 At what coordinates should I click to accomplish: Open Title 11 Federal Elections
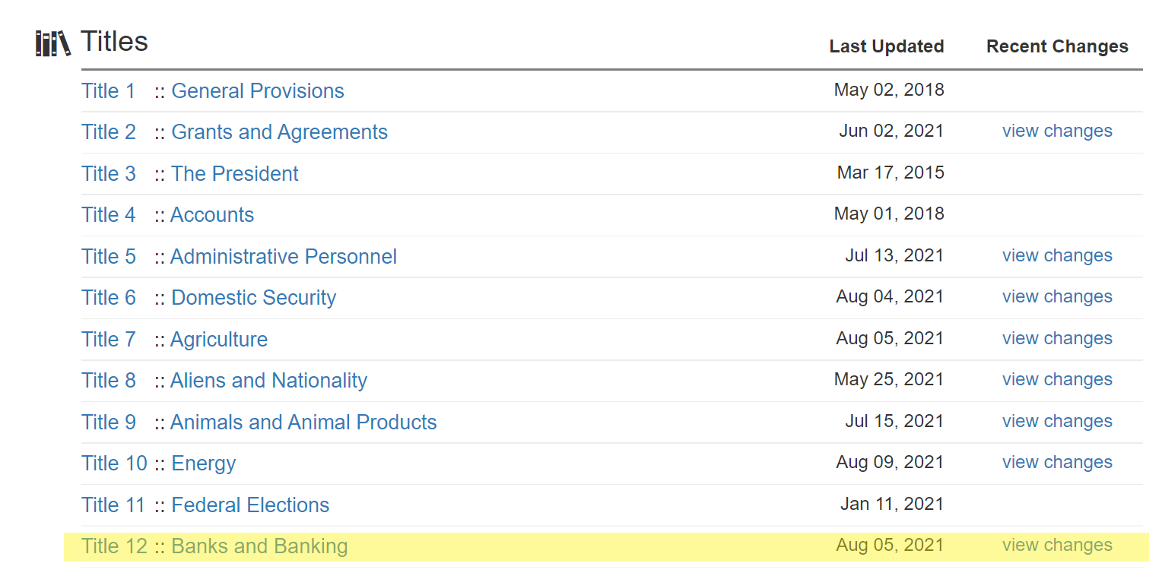coord(205,505)
